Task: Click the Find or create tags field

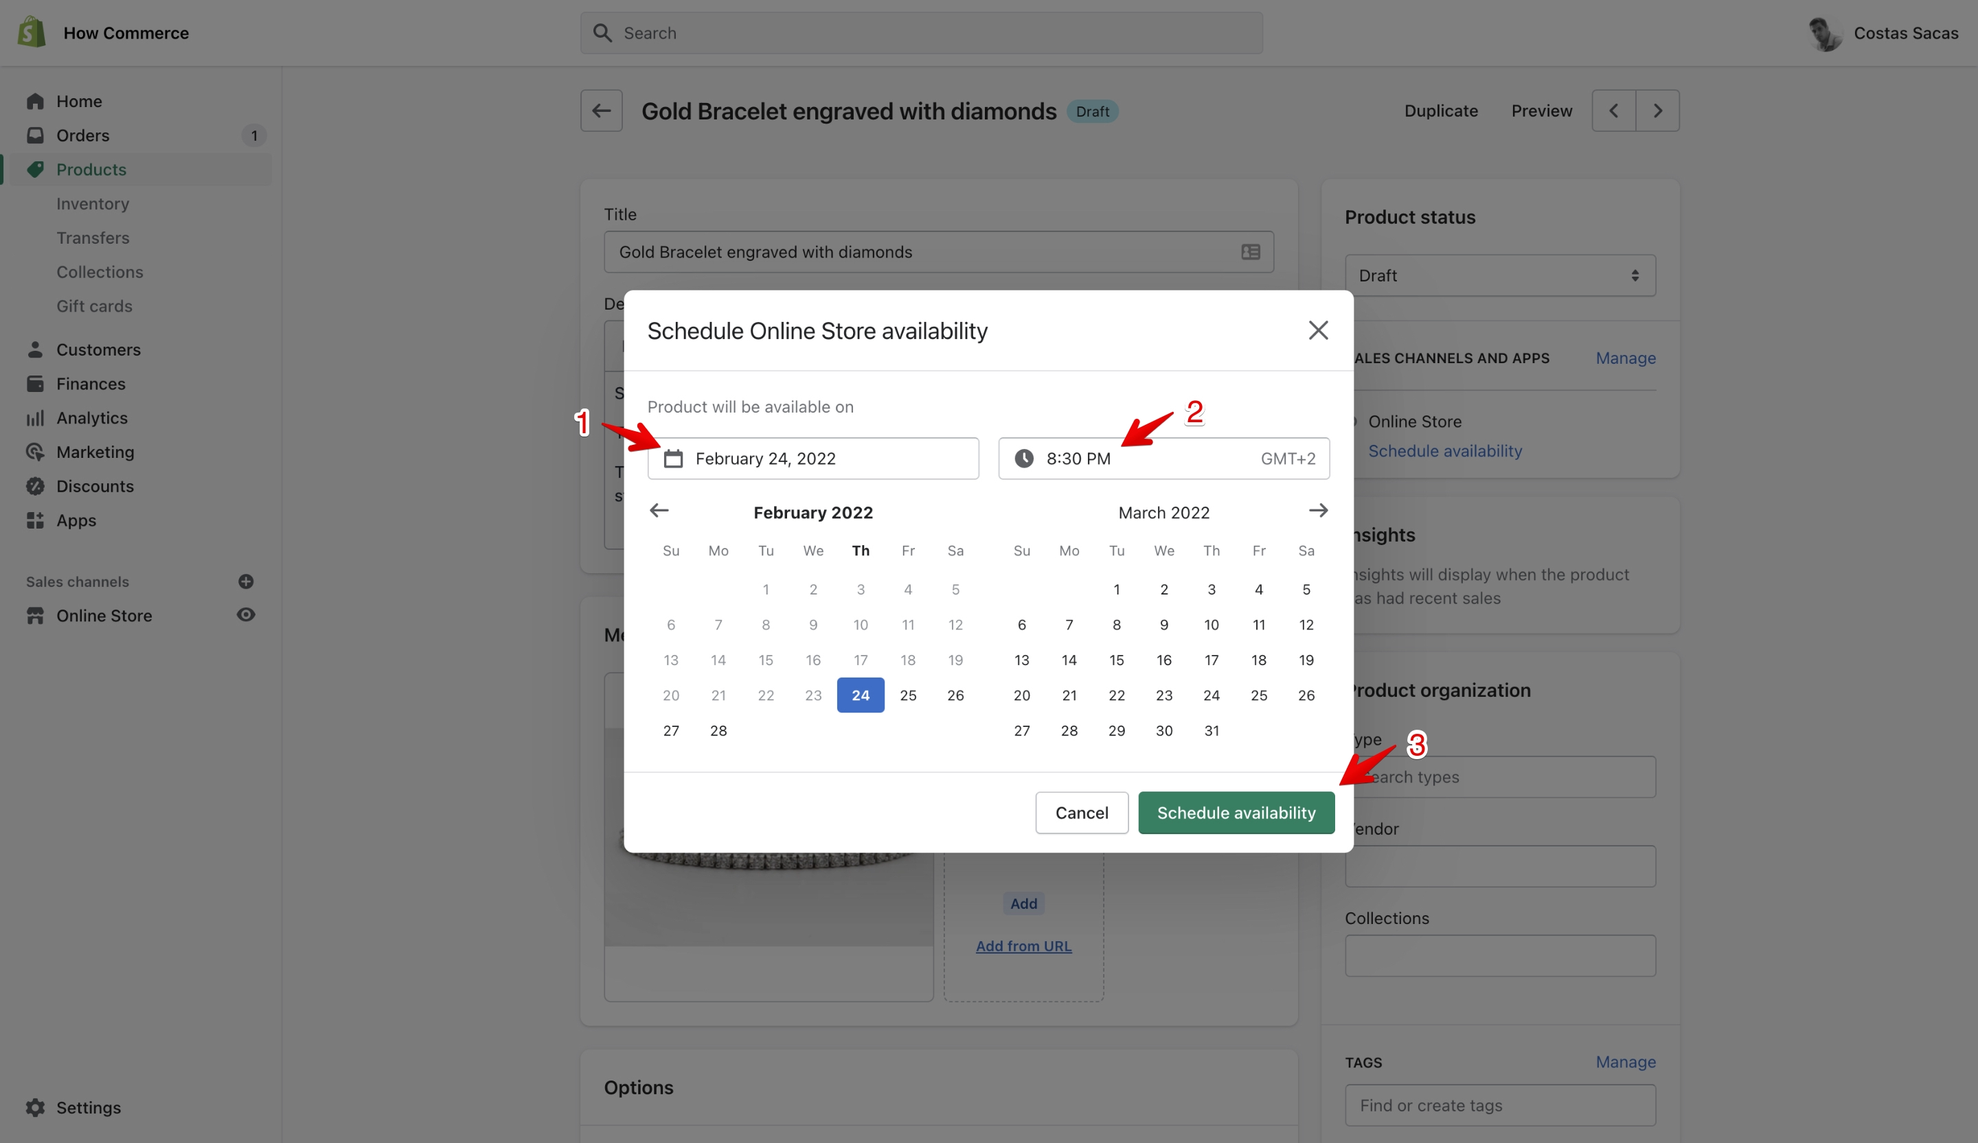Action: tap(1500, 1105)
